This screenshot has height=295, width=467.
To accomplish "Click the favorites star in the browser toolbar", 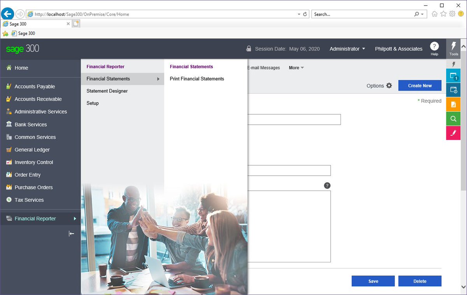I will point(443,14).
